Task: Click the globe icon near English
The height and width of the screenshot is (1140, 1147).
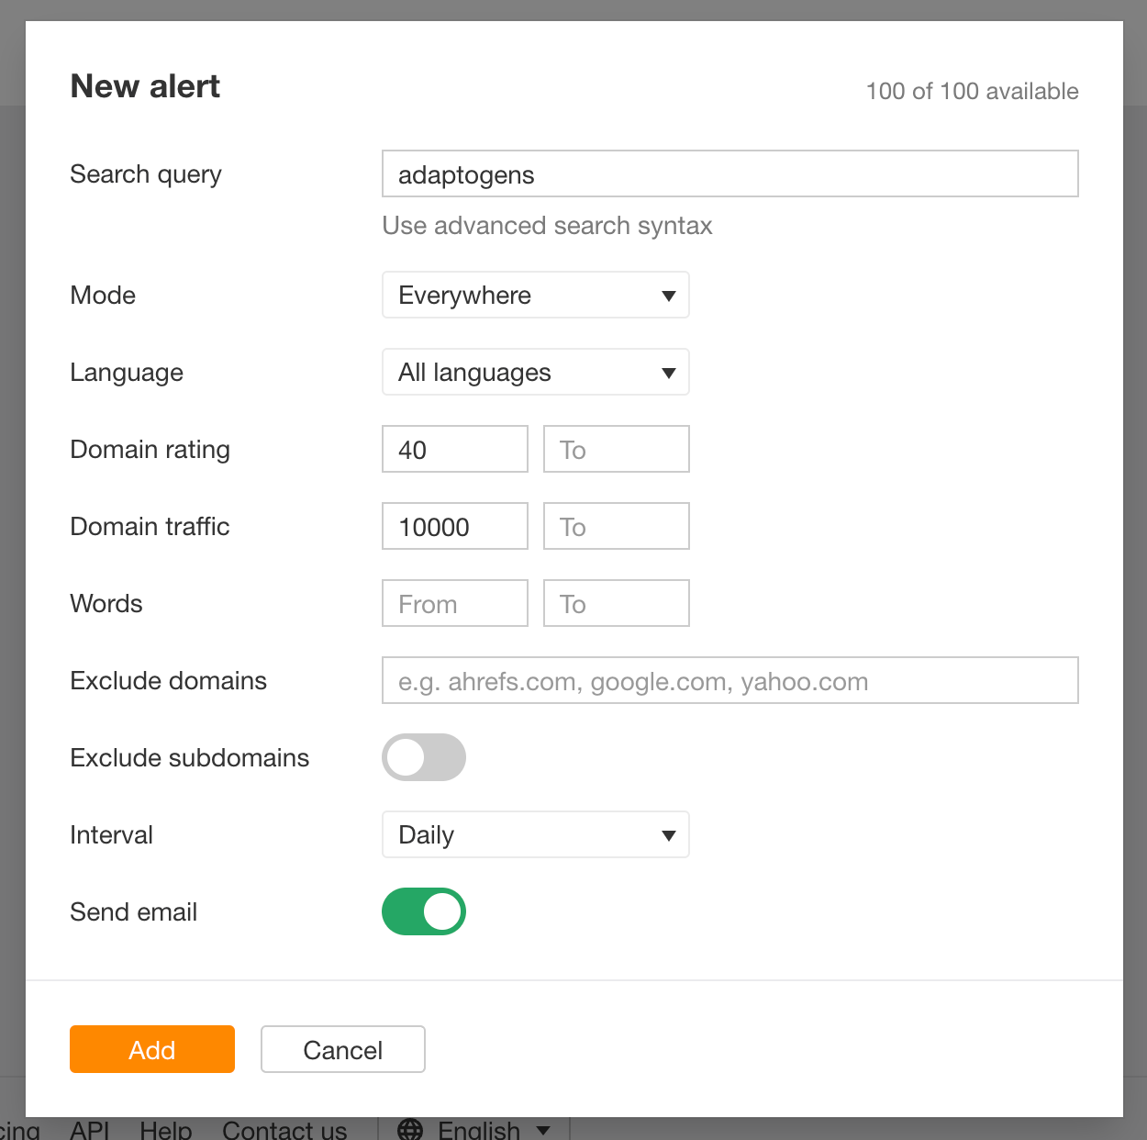Action: [411, 1129]
